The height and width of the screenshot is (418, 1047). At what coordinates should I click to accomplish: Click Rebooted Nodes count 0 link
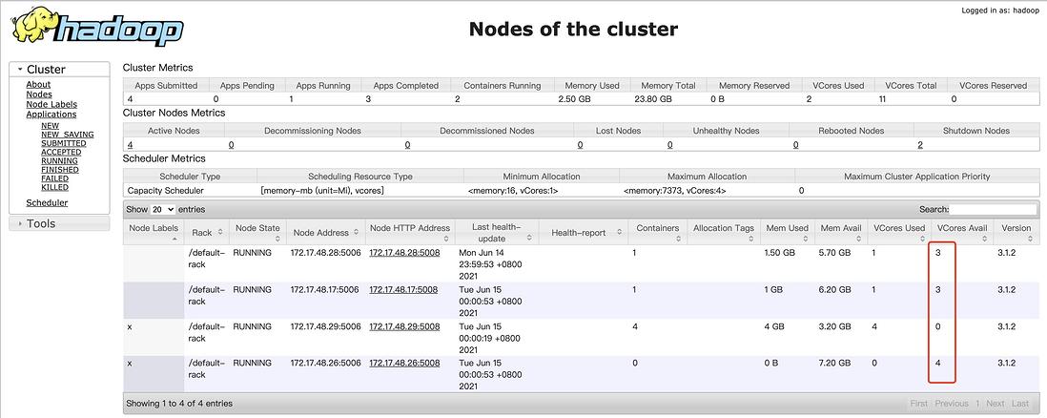tap(795, 144)
